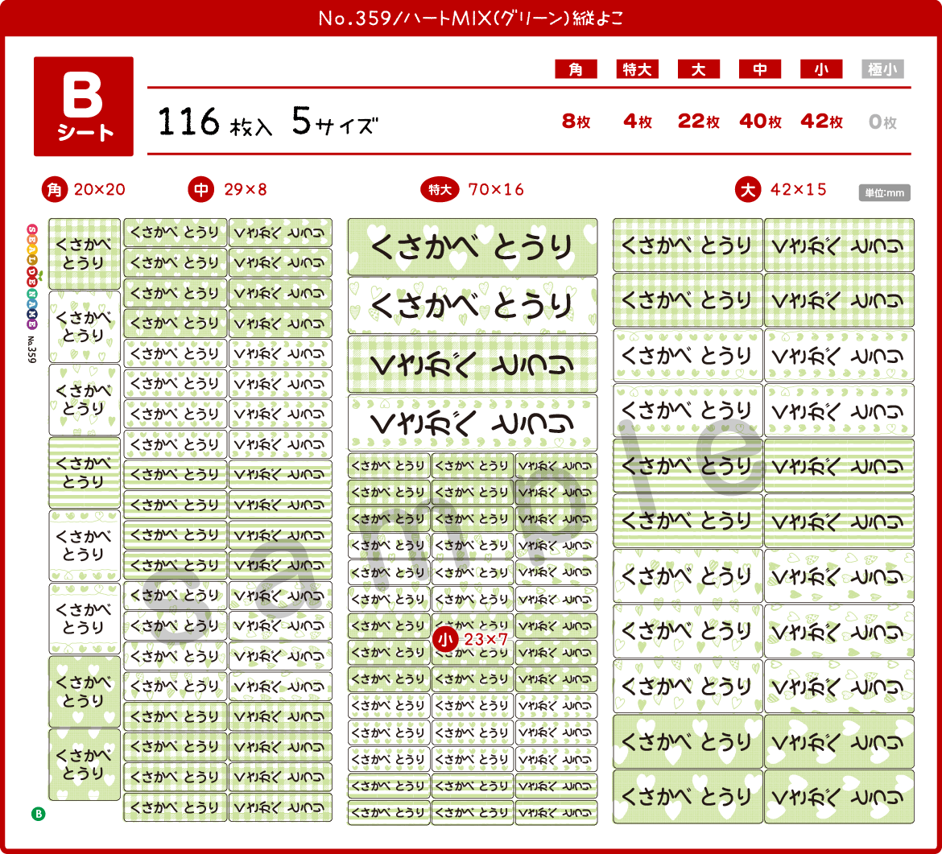Click the 23×7 size text
Screen dimensions: 942x854
tap(486, 640)
